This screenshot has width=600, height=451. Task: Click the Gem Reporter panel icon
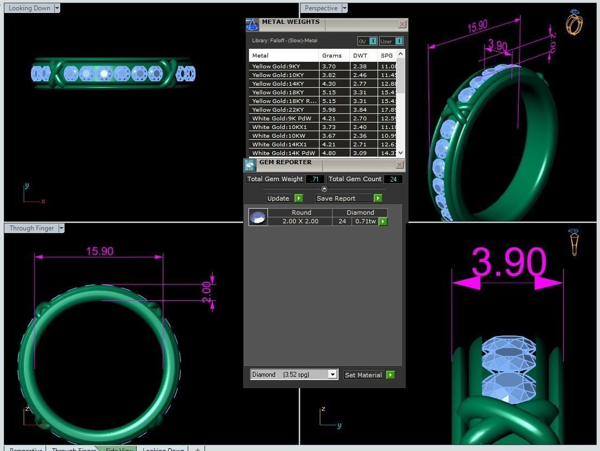click(x=250, y=165)
